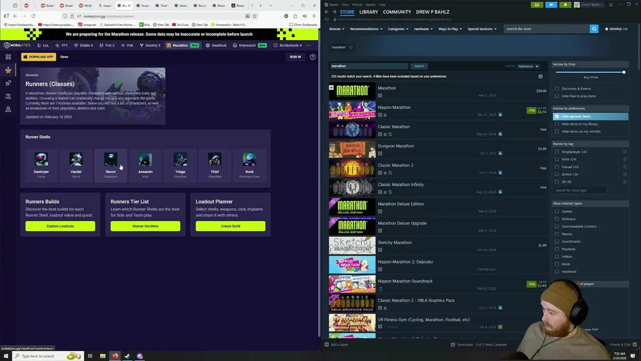Open File Explorer from the taskbar
The width and height of the screenshot is (641, 361).
103,356
